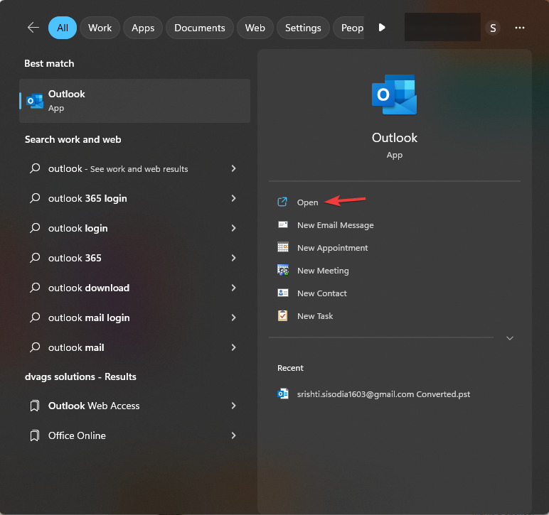The image size is (549, 515).
Task: Click the New Appointment calendar icon
Action: pos(282,246)
